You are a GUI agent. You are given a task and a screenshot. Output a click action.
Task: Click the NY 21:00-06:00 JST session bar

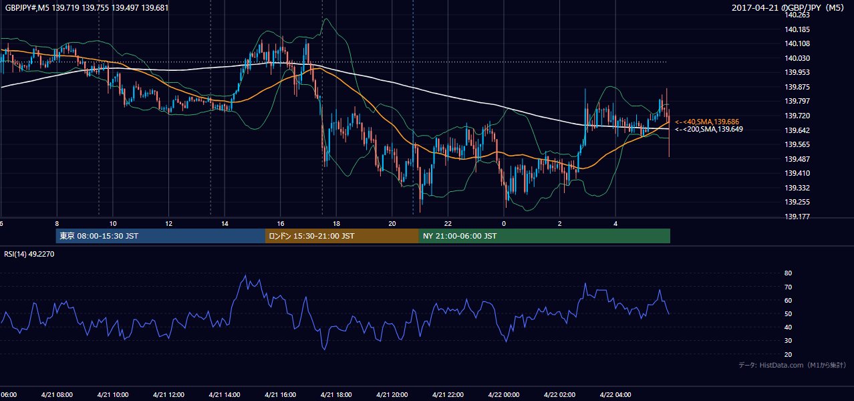tap(545, 236)
